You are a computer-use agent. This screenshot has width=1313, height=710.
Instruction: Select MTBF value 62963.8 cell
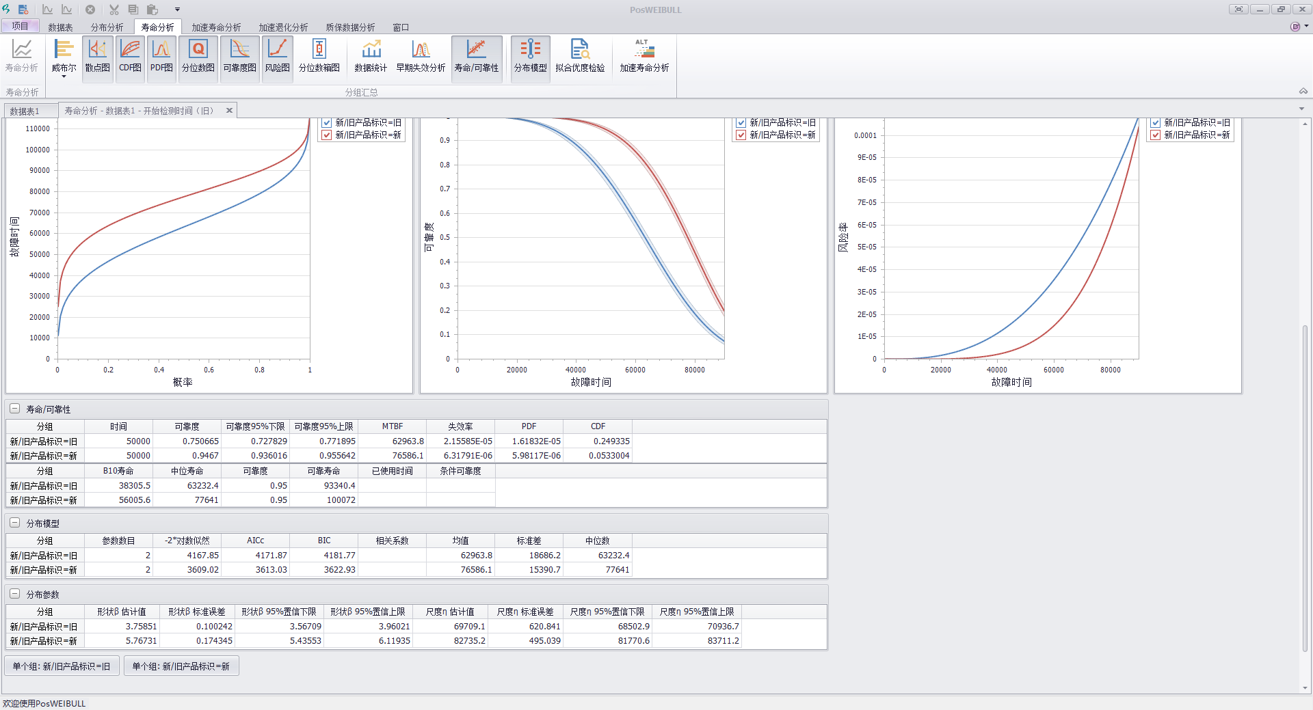click(x=393, y=441)
